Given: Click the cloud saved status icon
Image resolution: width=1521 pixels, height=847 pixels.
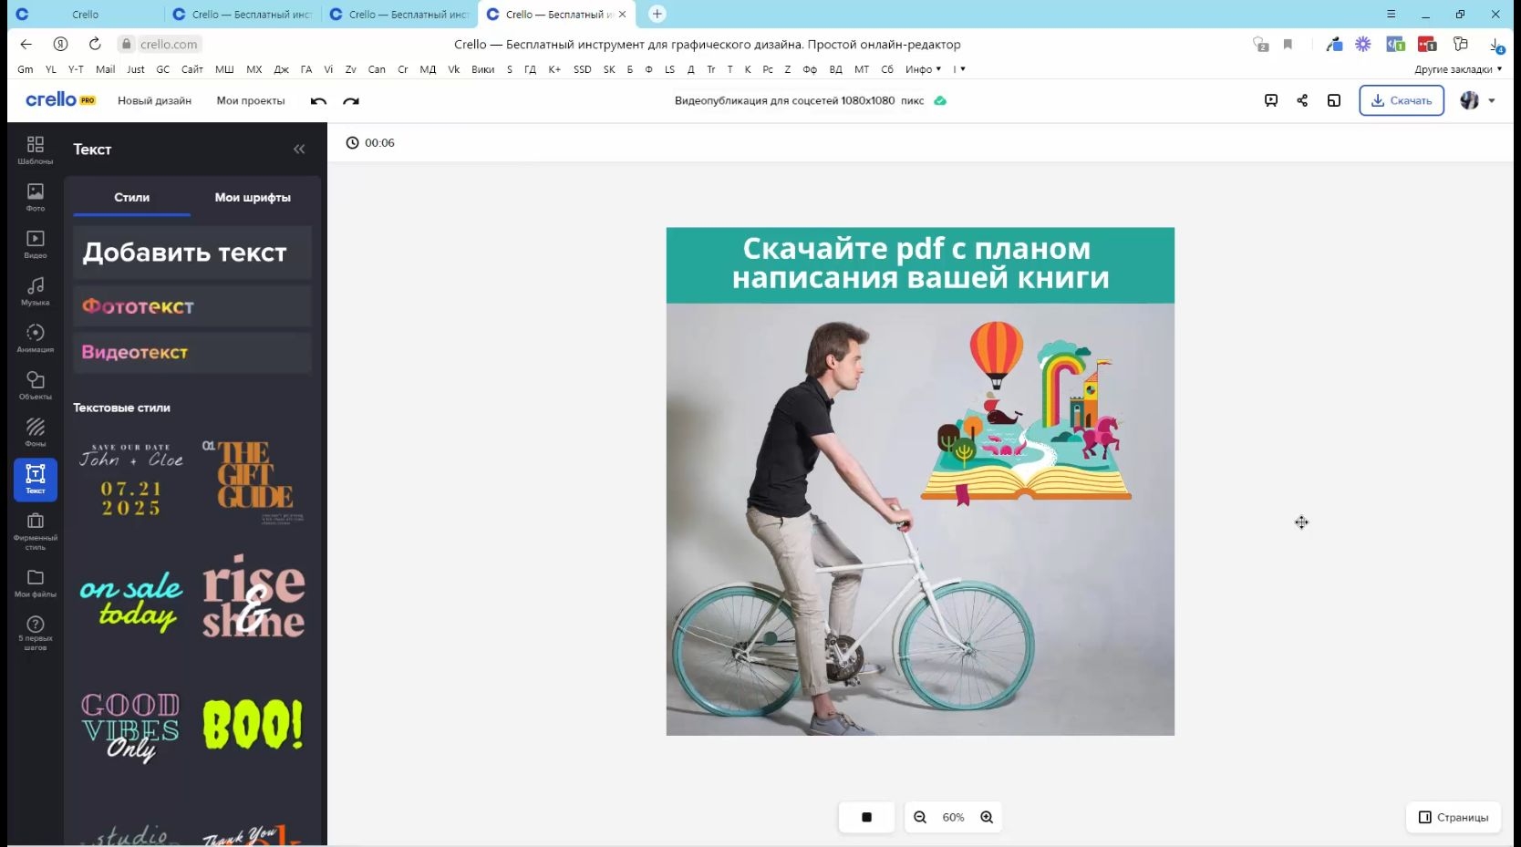Looking at the screenshot, I should click(x=940, y=100).
